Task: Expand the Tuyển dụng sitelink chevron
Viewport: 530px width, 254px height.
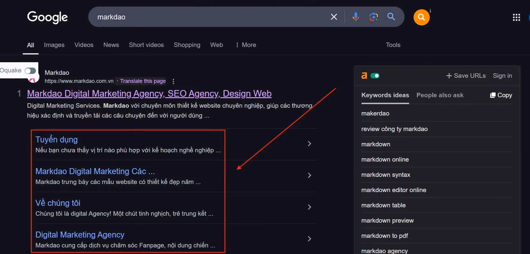Action: point(309,144)
